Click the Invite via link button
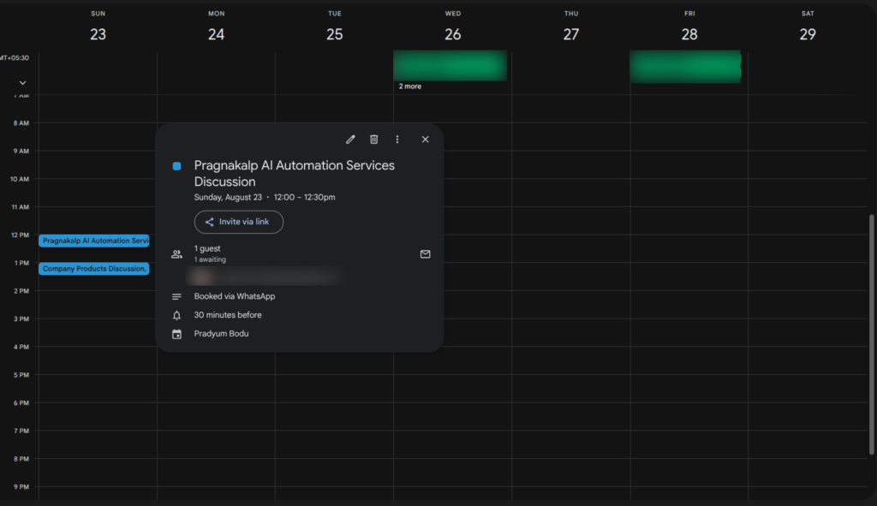877x506 pixels. [239, 222]
